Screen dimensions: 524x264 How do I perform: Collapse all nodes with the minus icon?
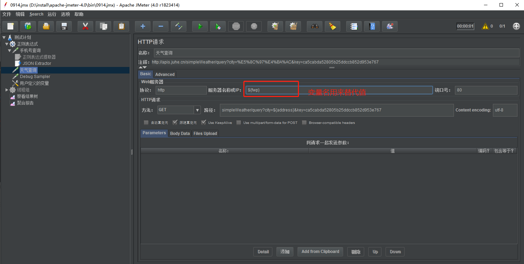(x=161, y=26)
